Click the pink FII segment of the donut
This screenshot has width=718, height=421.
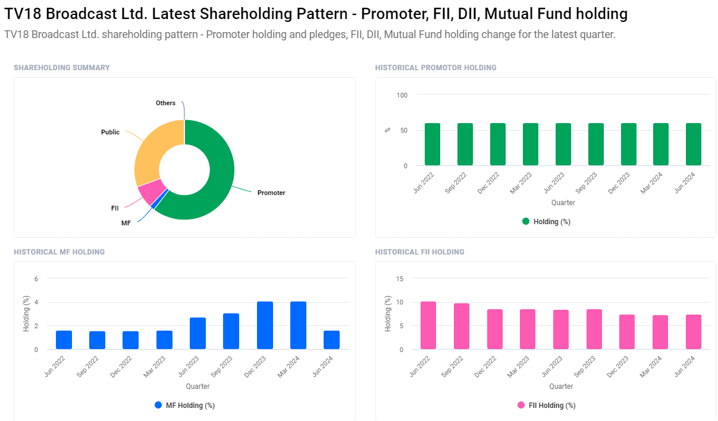[x=152, y=192]
